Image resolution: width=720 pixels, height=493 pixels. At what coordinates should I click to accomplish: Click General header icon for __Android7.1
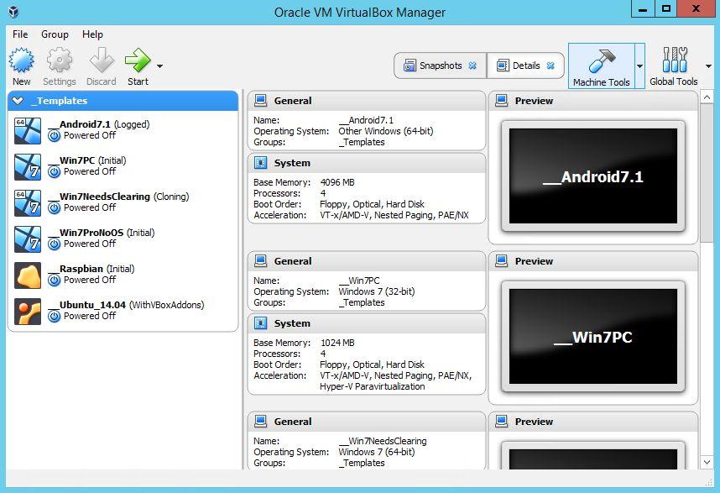tap(260, 100)
